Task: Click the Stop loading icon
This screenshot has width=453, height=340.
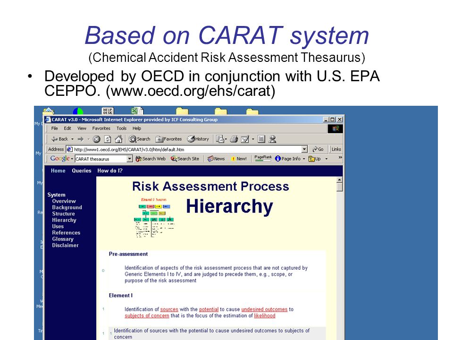Action: pyautogui.click(x=96, y=139)
